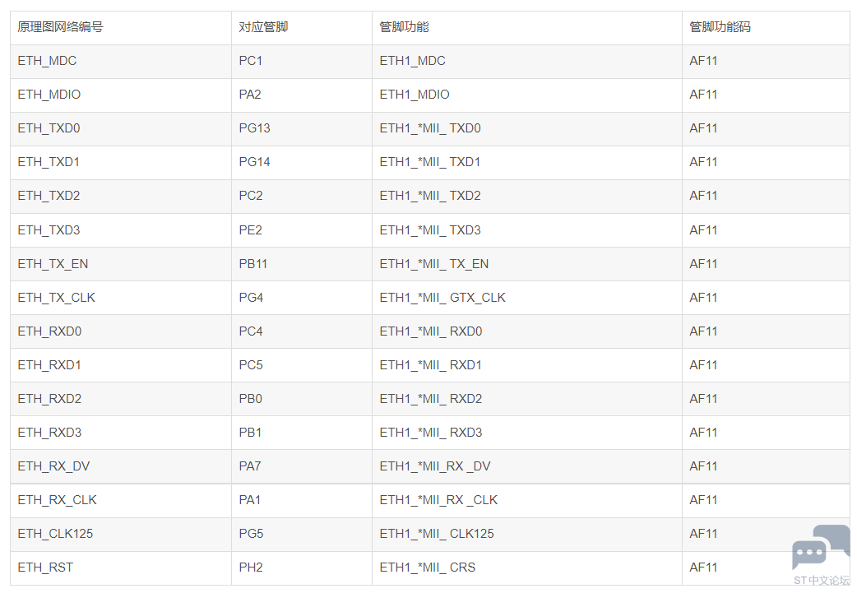Select the PC5 pin cell
Viewport: 857px width, 593px height.
[x=302, y=365]
